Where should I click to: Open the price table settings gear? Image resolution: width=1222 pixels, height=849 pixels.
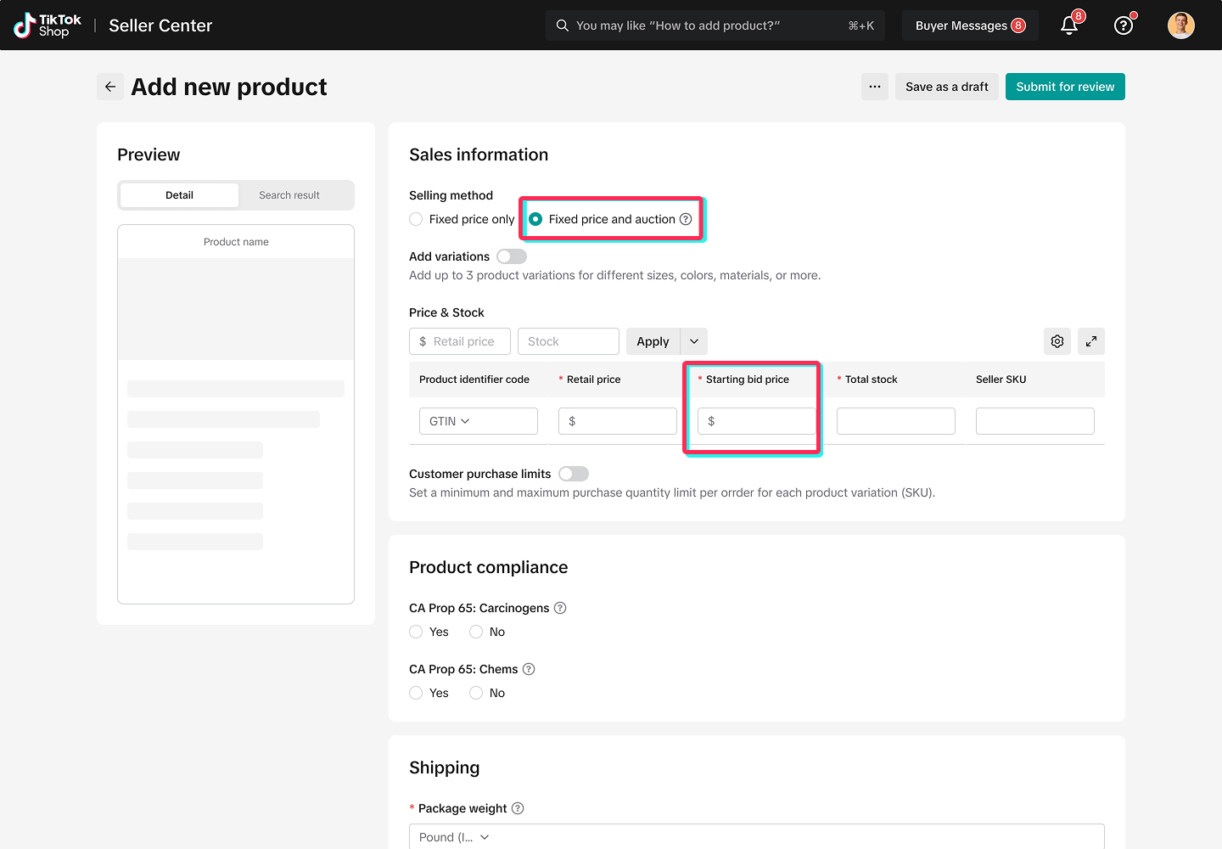(1057, 341)
